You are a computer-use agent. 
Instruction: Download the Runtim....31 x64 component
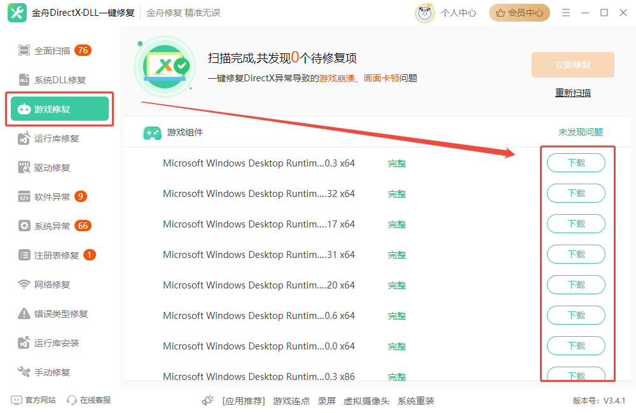[576, 254]
